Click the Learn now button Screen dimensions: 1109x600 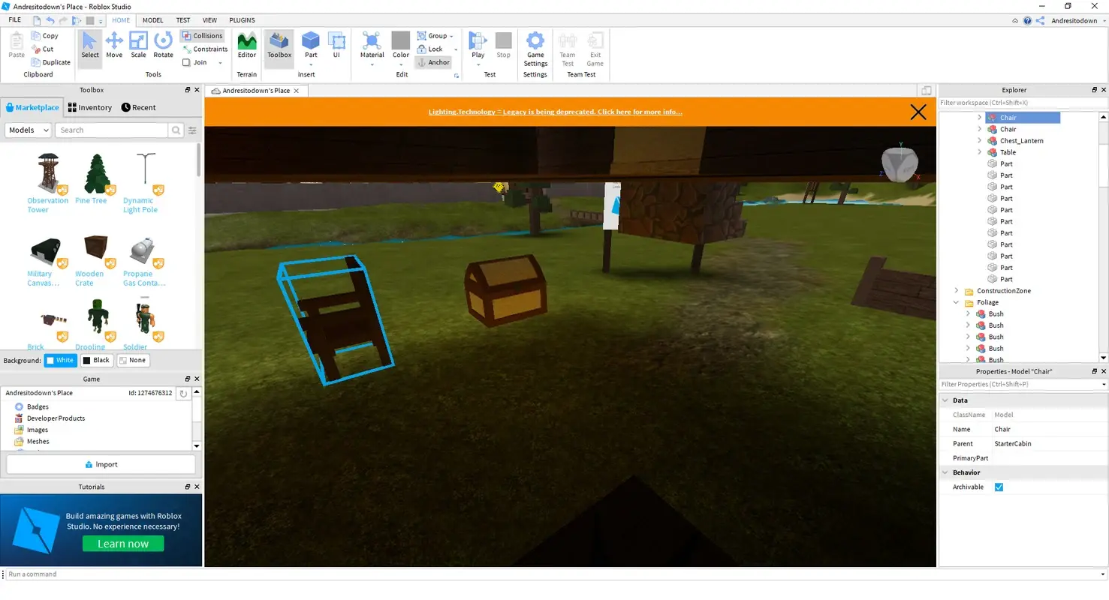[x=123, y=543]
